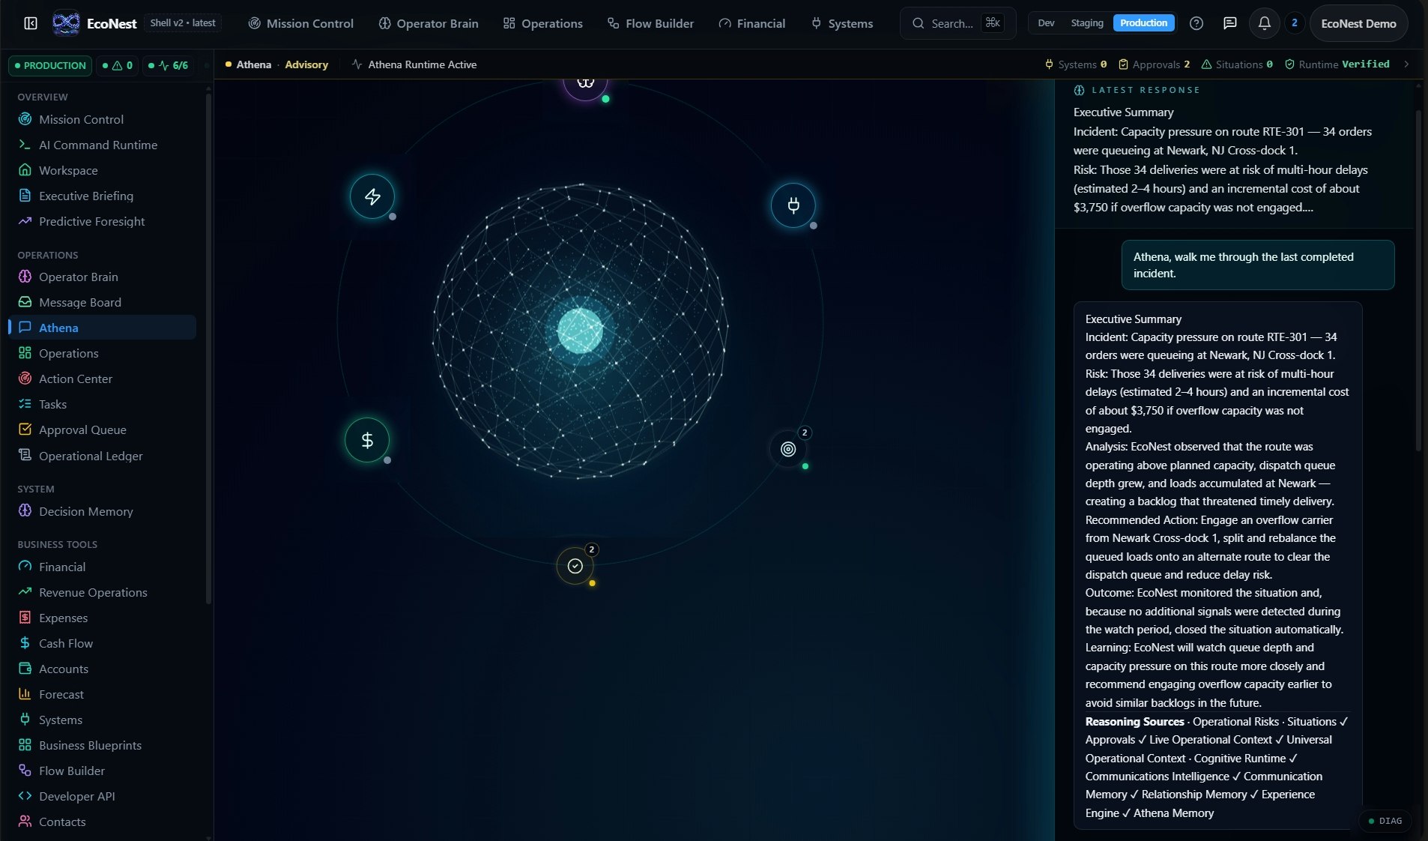Click the notification count badge 2
1428x841 pixels.
tap(1294, 23)
